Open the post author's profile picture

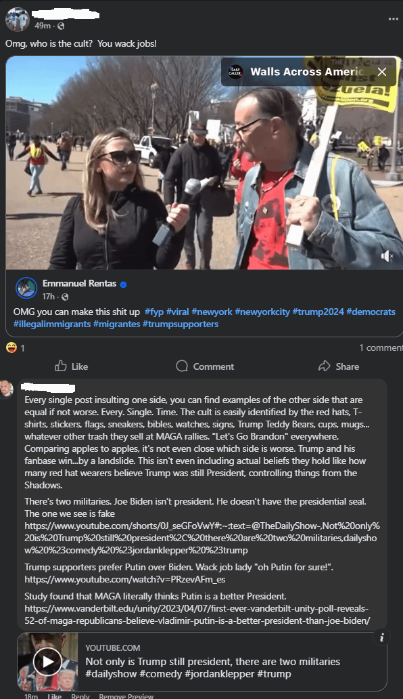coord(18,19)
